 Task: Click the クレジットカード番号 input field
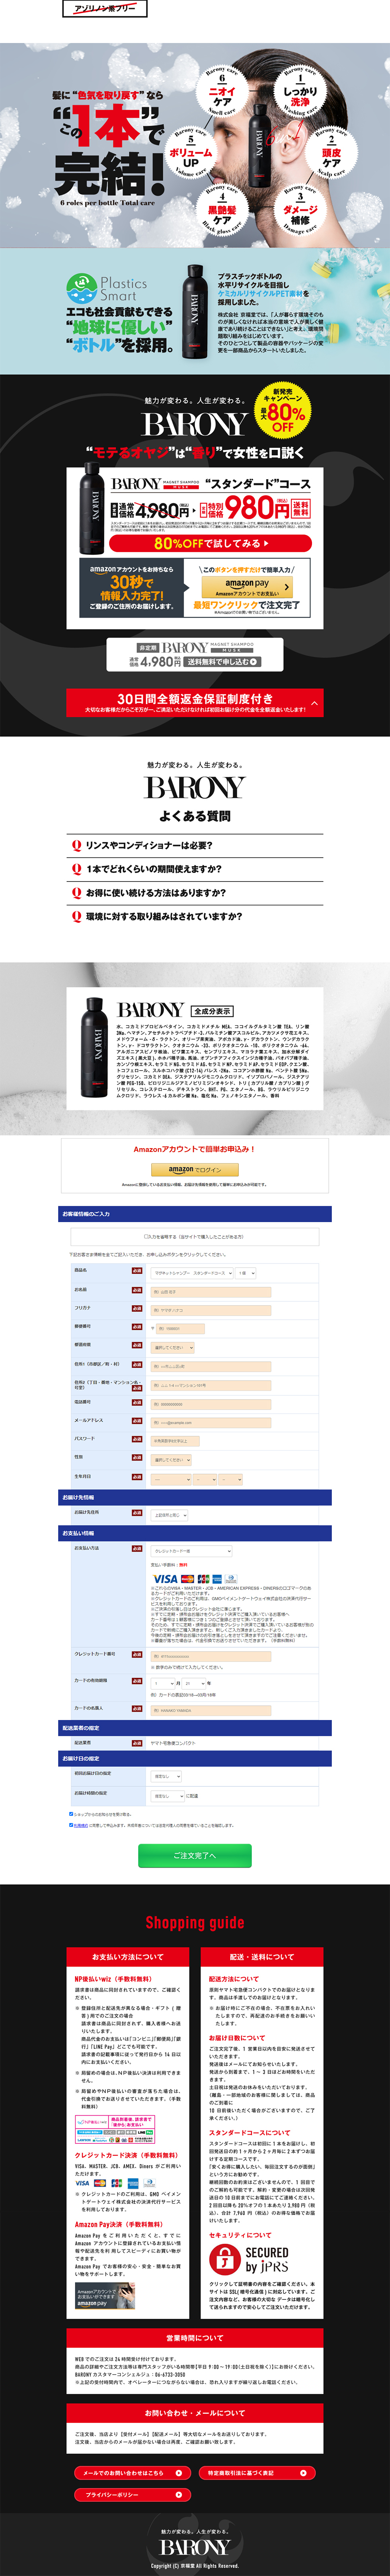211,1656
